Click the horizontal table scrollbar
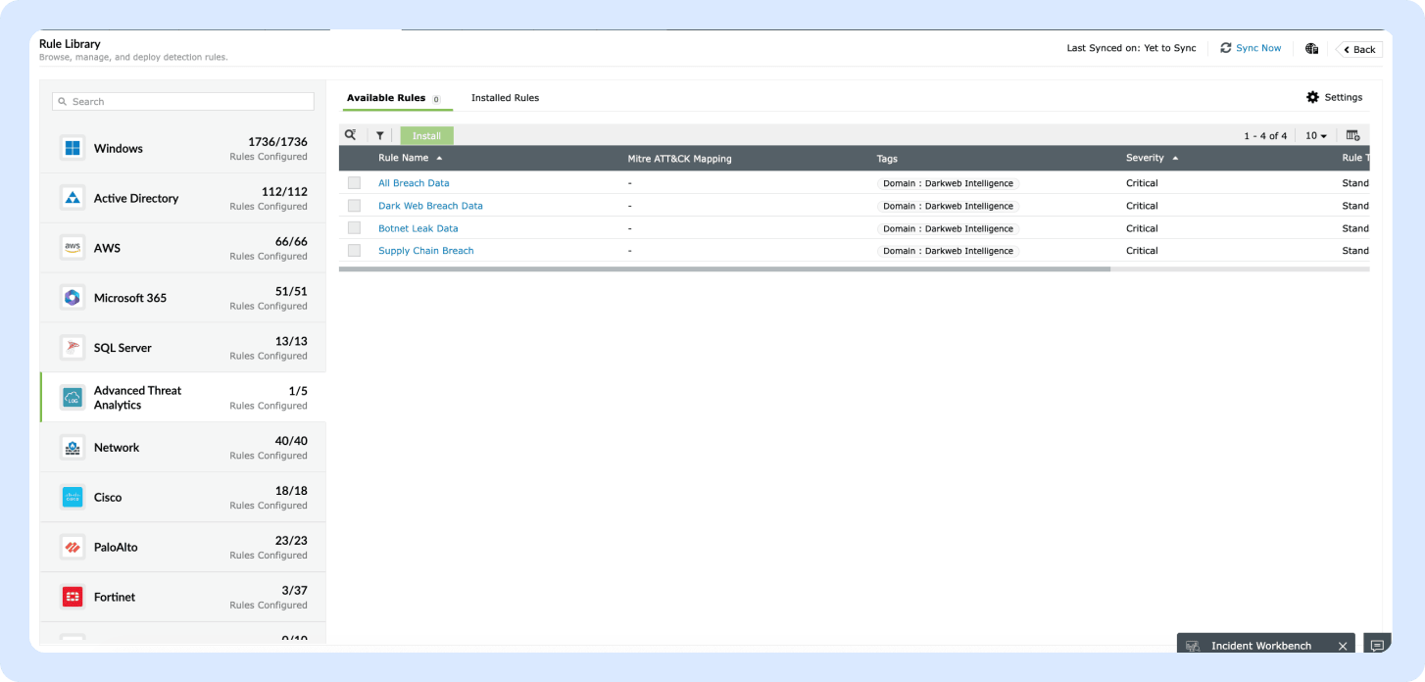 pos(724,268)
